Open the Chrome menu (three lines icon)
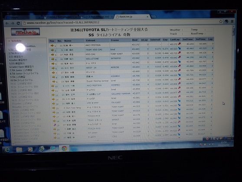242x182 pixels. coord(232,21)
